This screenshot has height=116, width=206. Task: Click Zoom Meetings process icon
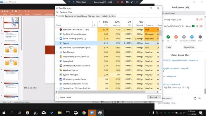[61, 39]
